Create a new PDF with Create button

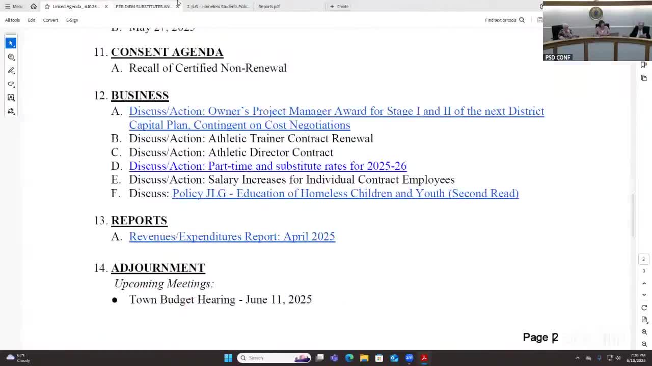click(339, 7)
